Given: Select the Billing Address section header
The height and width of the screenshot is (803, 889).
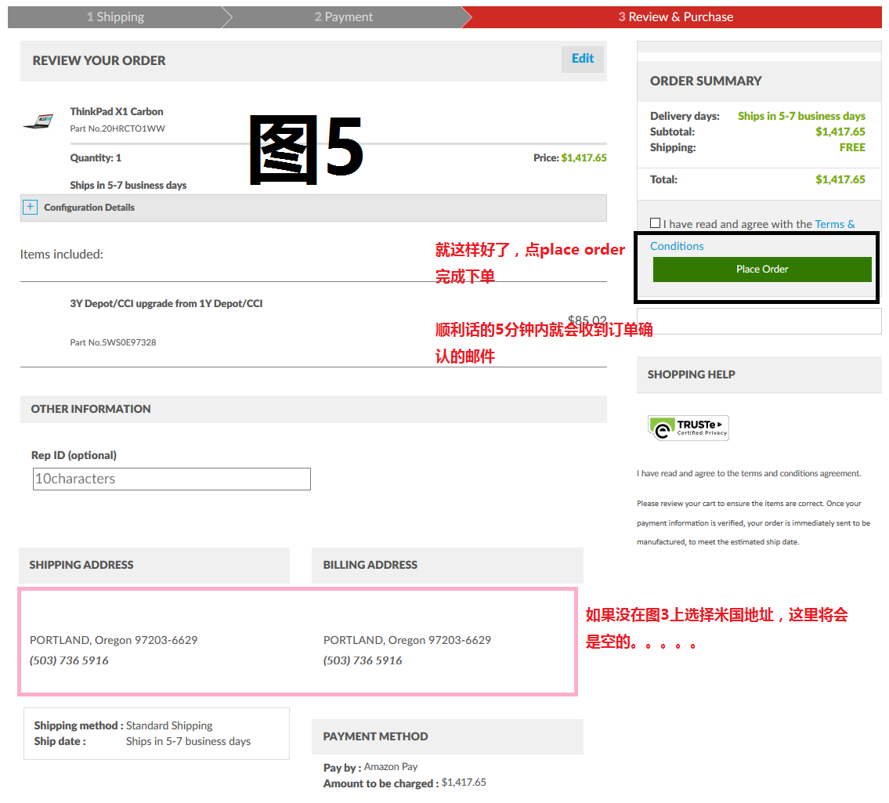Looking at the screenshot, I should pyautogui.click(x=370, y=565).
